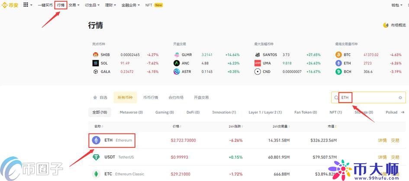Expand the 金融业务 dropdown menu
Screen dimensions: 409x181
point(131,5)
